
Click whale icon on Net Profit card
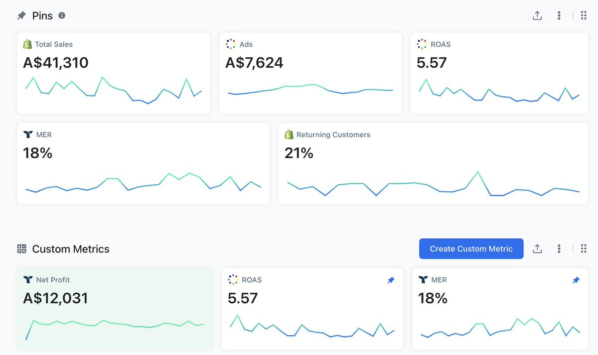tap(28, 280)
